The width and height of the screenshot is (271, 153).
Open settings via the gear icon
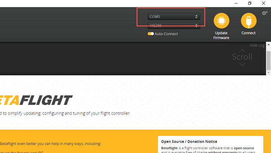click(x=264, y=13)
